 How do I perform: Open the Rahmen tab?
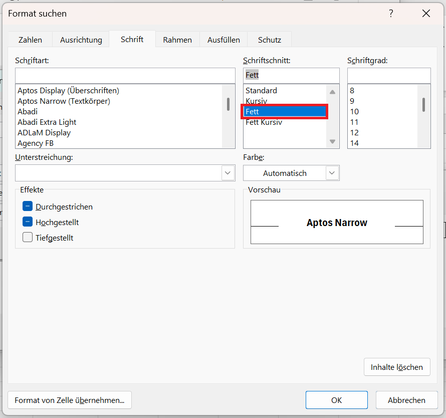177,40
